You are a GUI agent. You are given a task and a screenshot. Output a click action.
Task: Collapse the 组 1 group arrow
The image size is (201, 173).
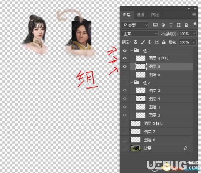coord(132,51)
